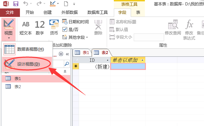This screenshot has height=126, width=204.
Task: Open the 数据库工具 ribbon tab
Action: [x=98, y=12]
